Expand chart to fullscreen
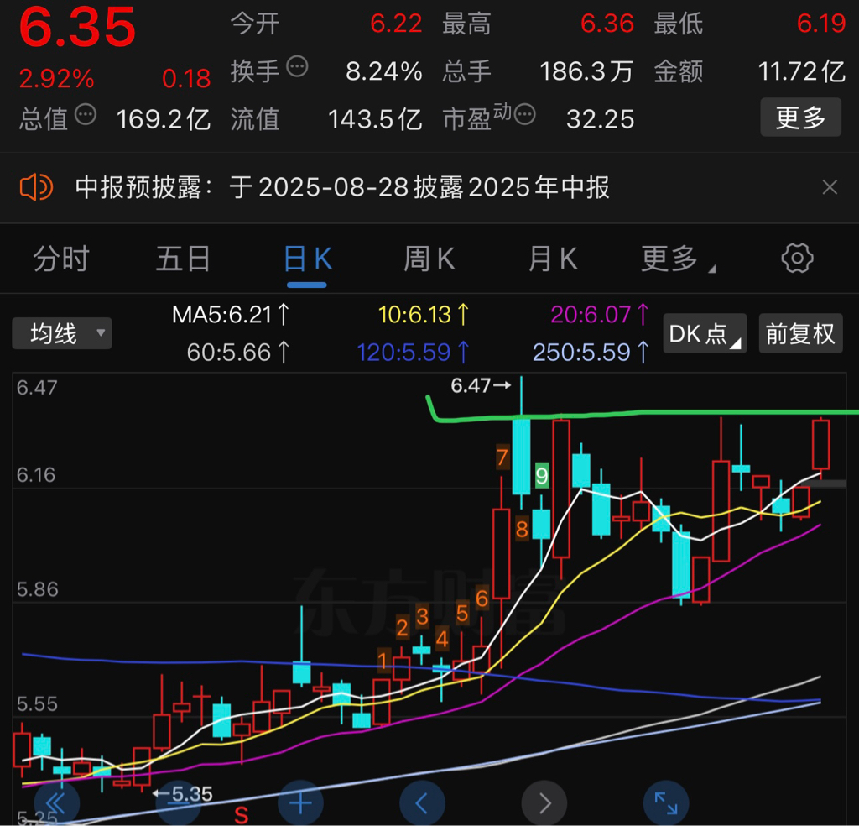Image resolution: width=859 pixels, height=826 pixels. coord(665,803)
